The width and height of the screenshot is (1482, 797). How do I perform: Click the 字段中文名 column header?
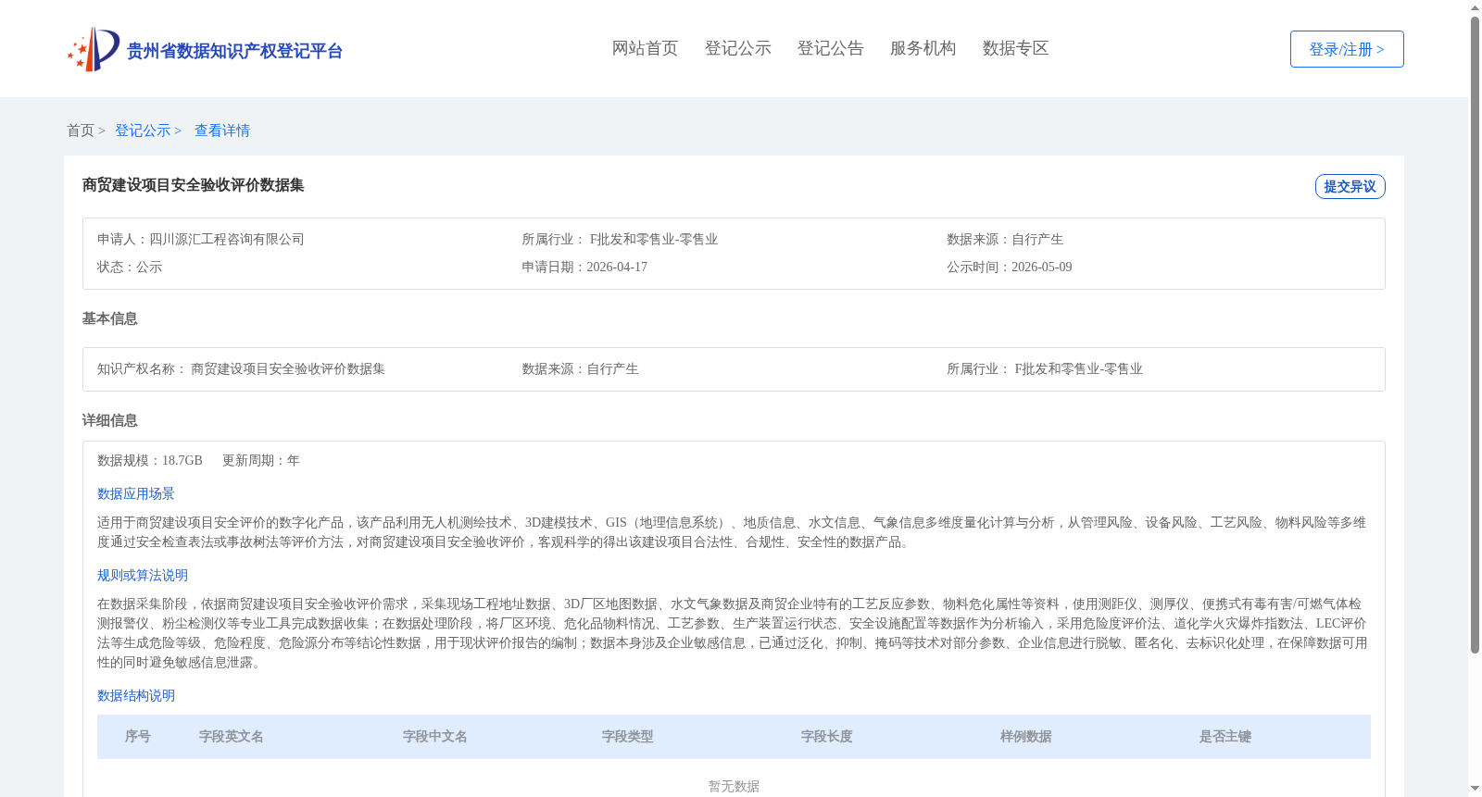(435, 736)
